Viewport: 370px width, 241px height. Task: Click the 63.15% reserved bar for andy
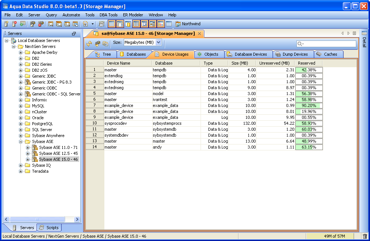coord(309,147)
